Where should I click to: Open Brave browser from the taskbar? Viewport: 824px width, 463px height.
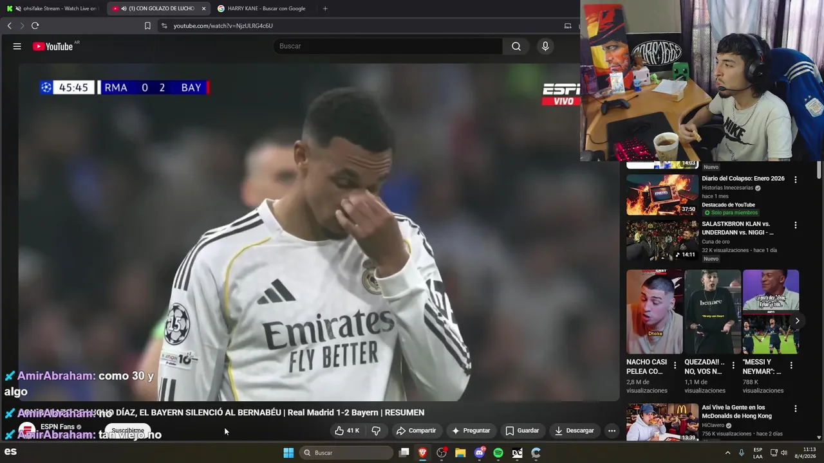point(423,453)
